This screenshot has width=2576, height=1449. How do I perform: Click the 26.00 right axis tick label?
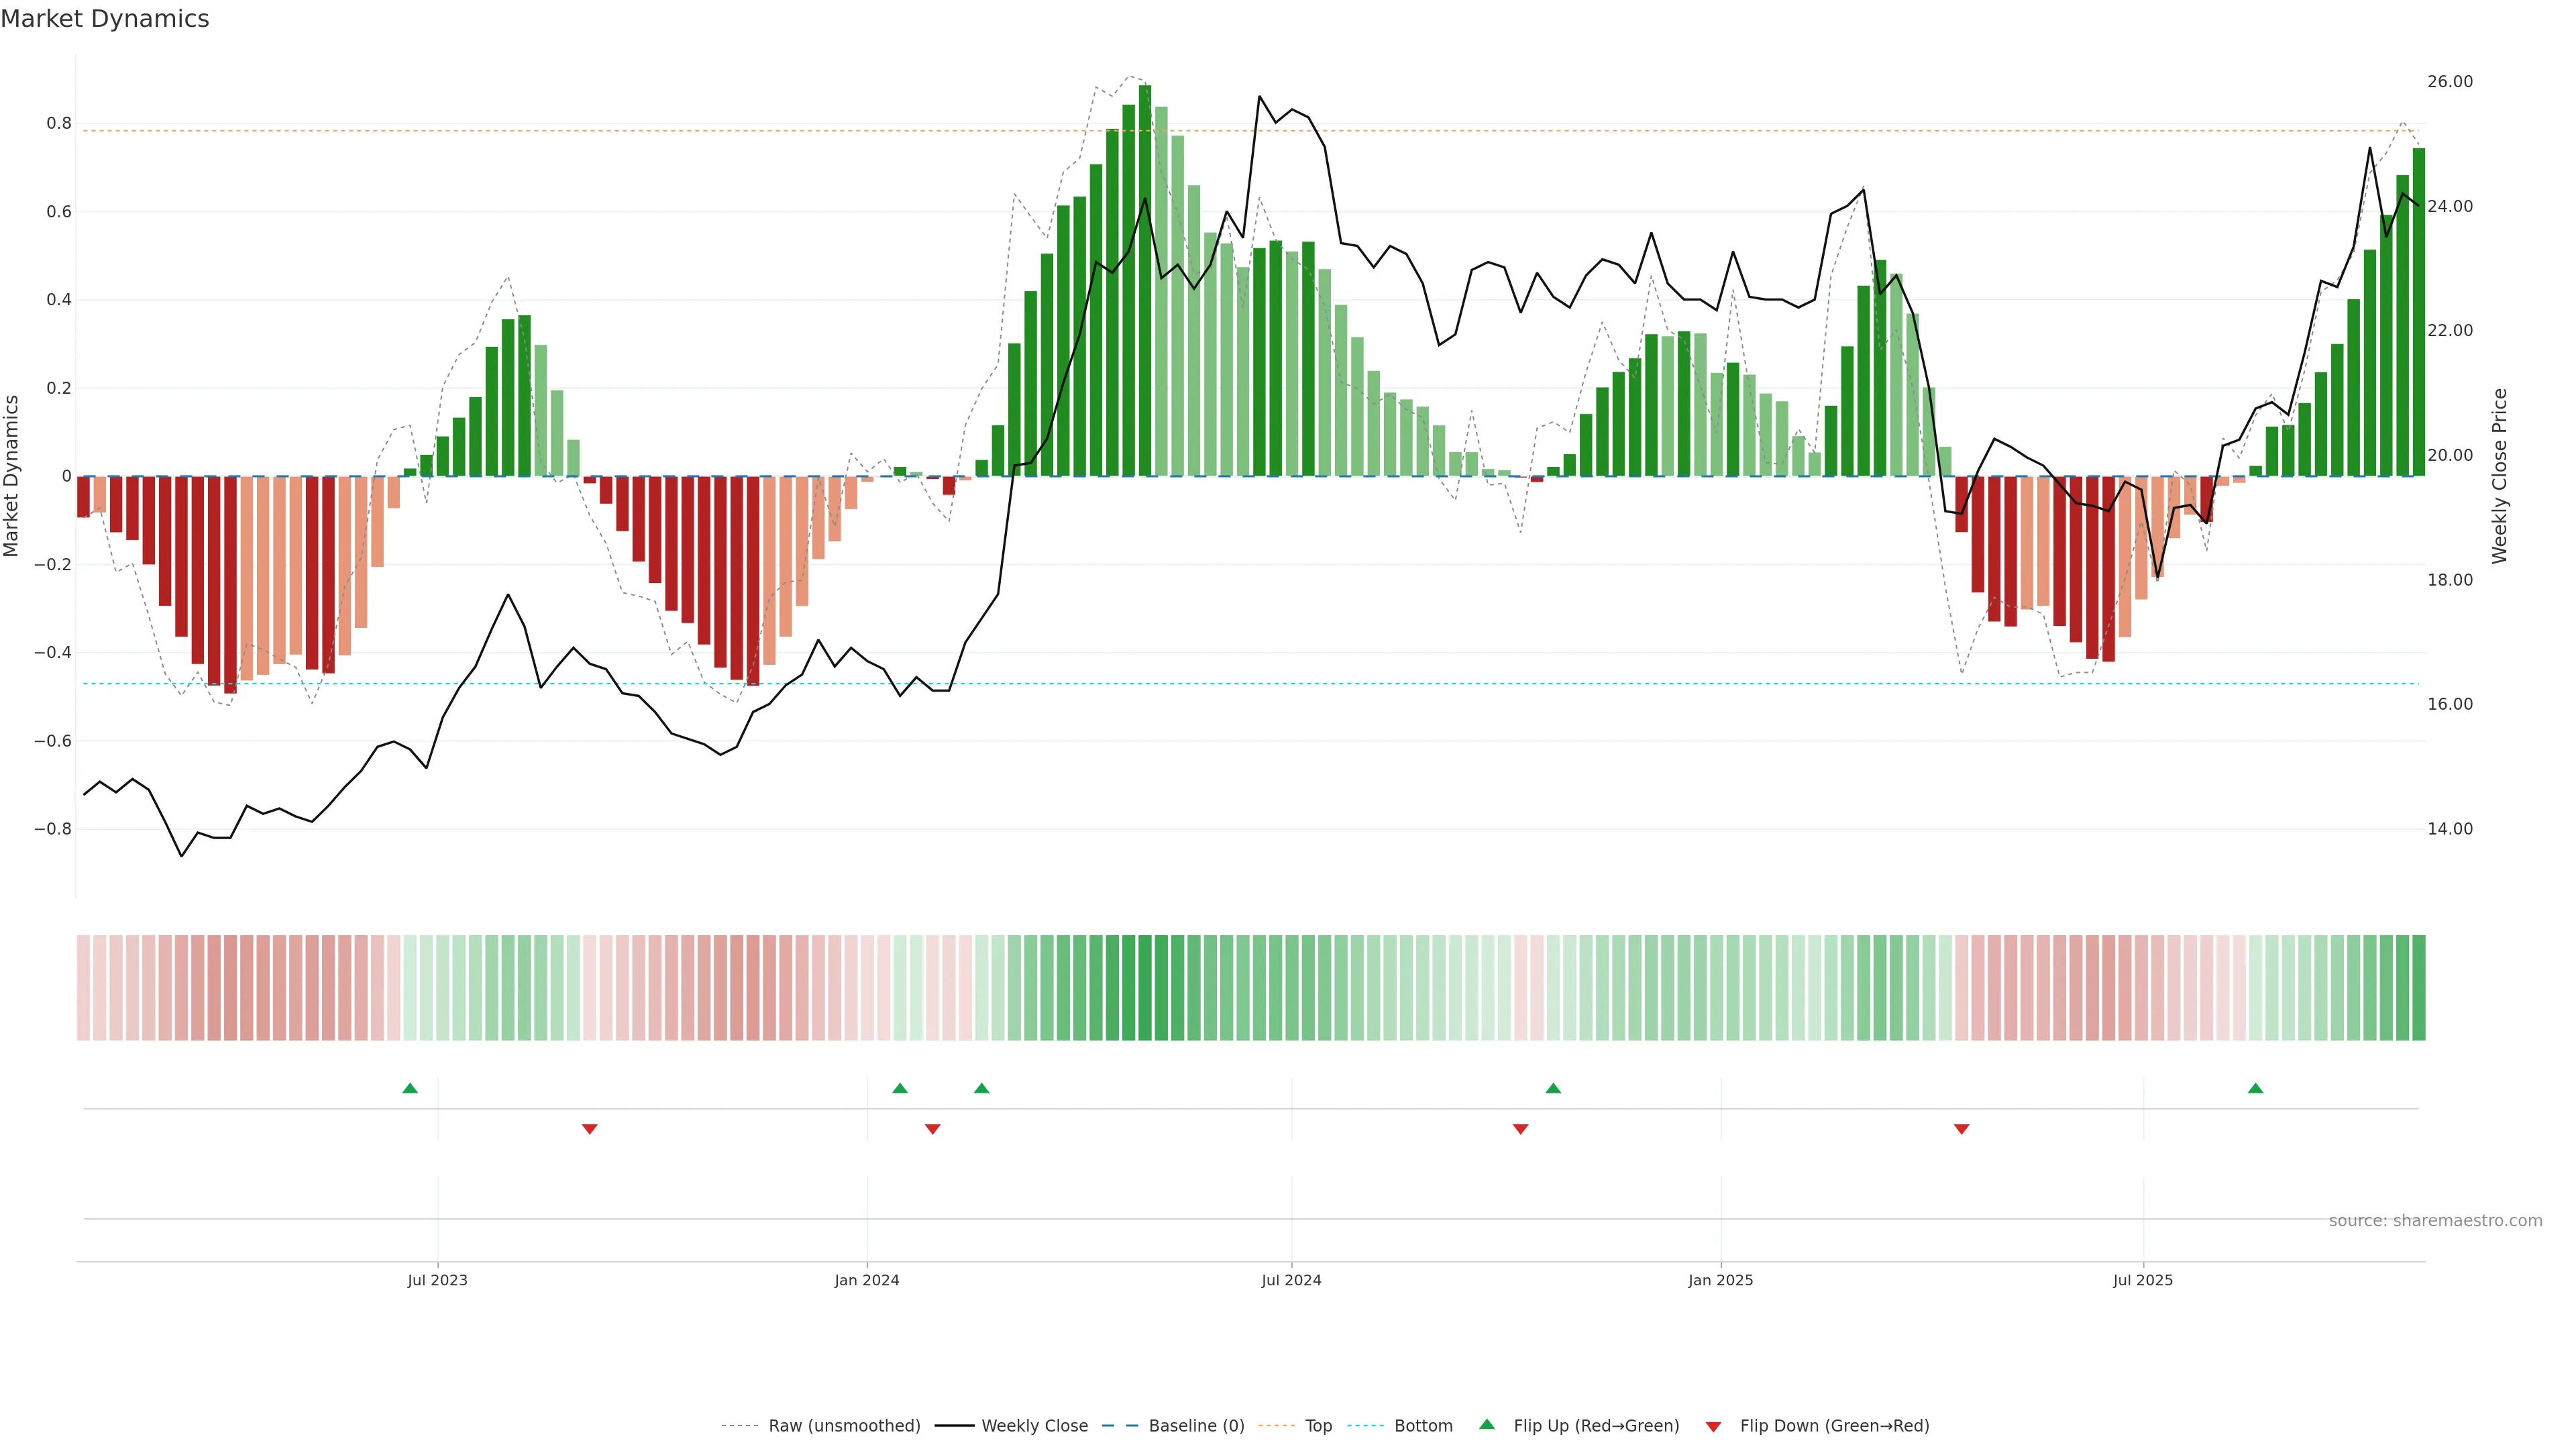tap(2449, 82)
